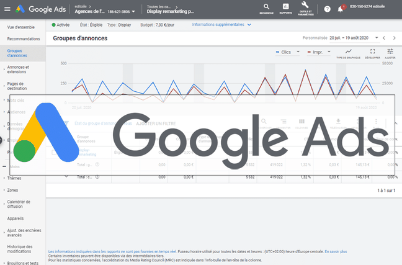
Task: Click Impr. red legend swatch
Action: [x=309, y=52]
